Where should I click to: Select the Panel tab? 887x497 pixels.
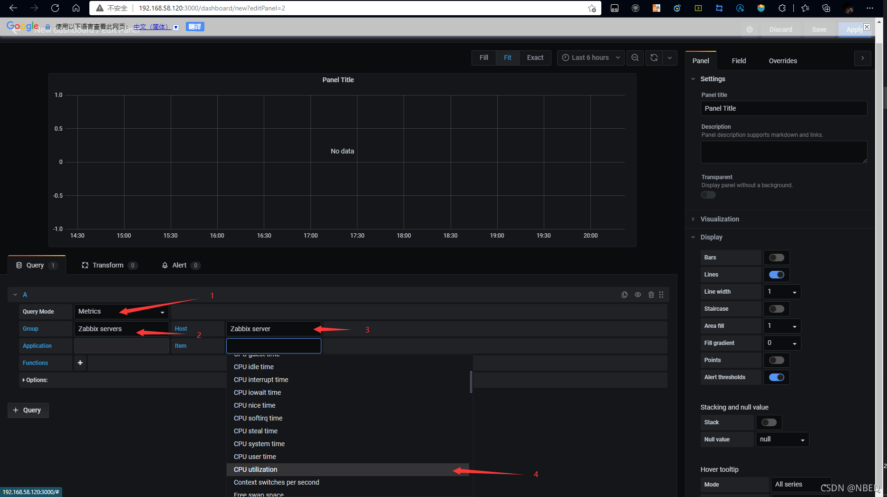(701, 61)
